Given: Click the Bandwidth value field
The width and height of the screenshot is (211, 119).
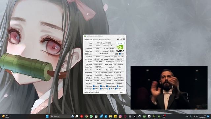Looking at the screenshot, I should (118, 70).
